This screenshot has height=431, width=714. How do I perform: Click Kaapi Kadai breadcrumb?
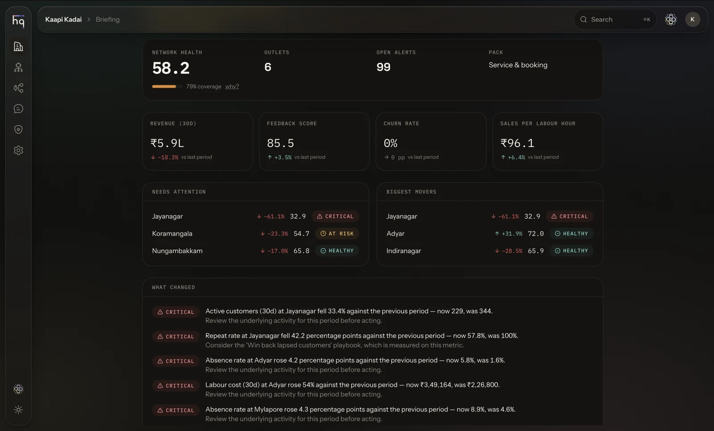pos(63,20)
